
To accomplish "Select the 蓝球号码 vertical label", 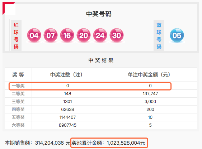I will pos(159,36).
